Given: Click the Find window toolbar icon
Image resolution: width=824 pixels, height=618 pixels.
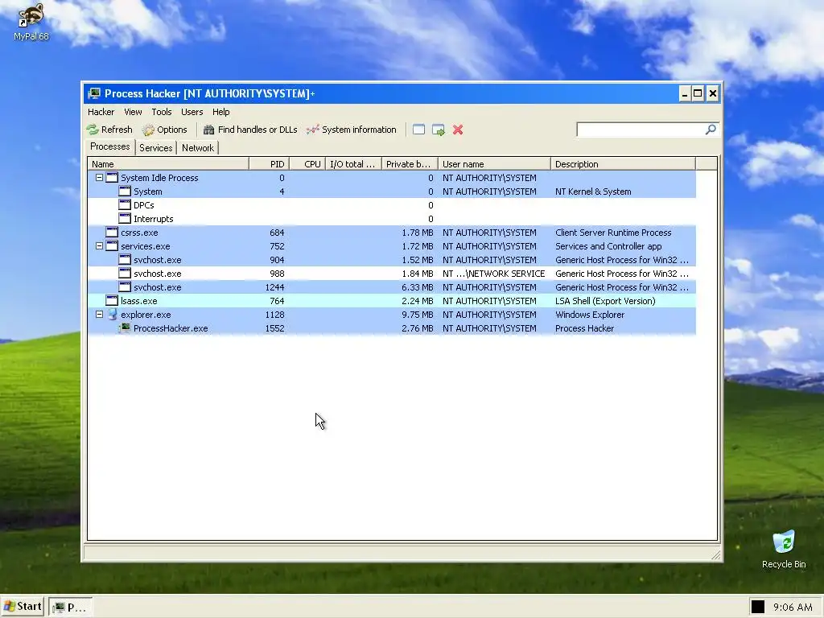Looking at the screenshot, I should (418, 130).
